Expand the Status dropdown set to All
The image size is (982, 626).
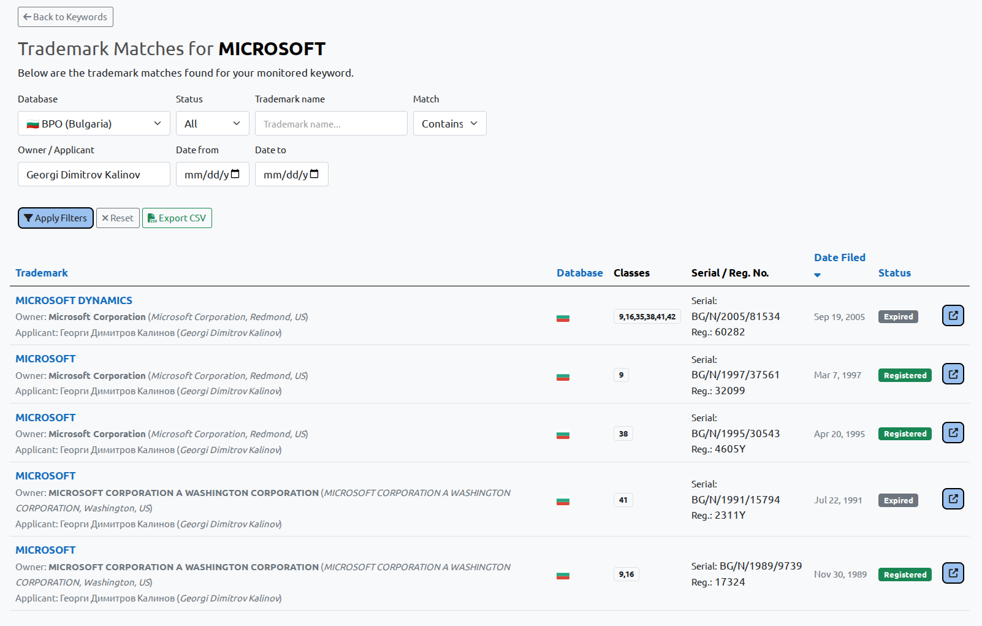pyautogui.click(x=212, y=123)
